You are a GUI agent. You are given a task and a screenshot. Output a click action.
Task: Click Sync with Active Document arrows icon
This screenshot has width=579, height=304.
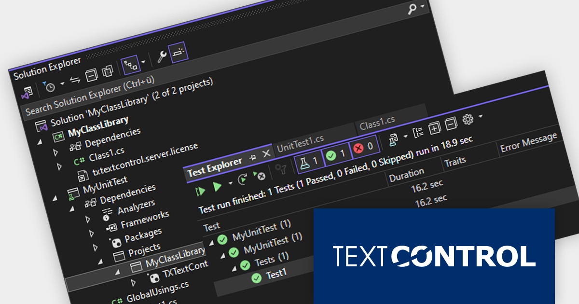pos(75,80)
